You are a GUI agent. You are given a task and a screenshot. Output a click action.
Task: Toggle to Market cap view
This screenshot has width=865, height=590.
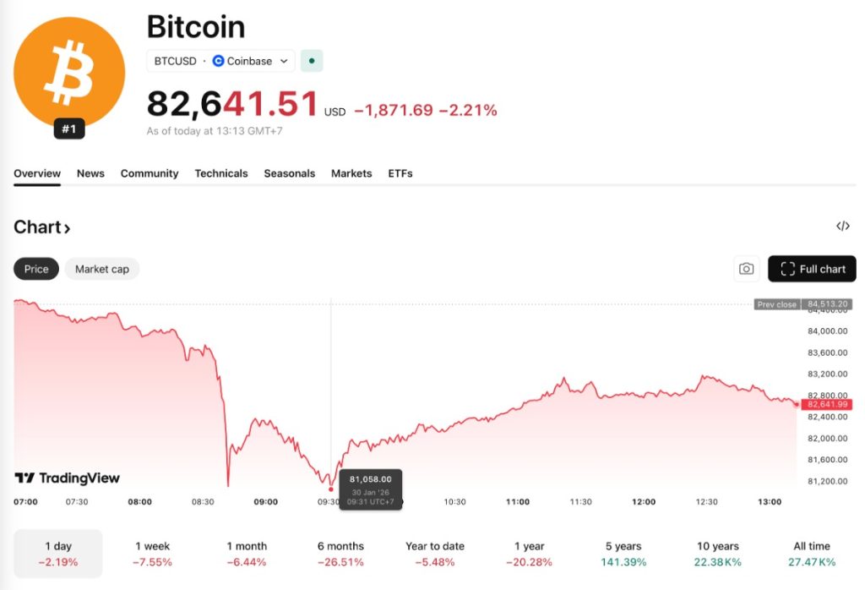101,269
